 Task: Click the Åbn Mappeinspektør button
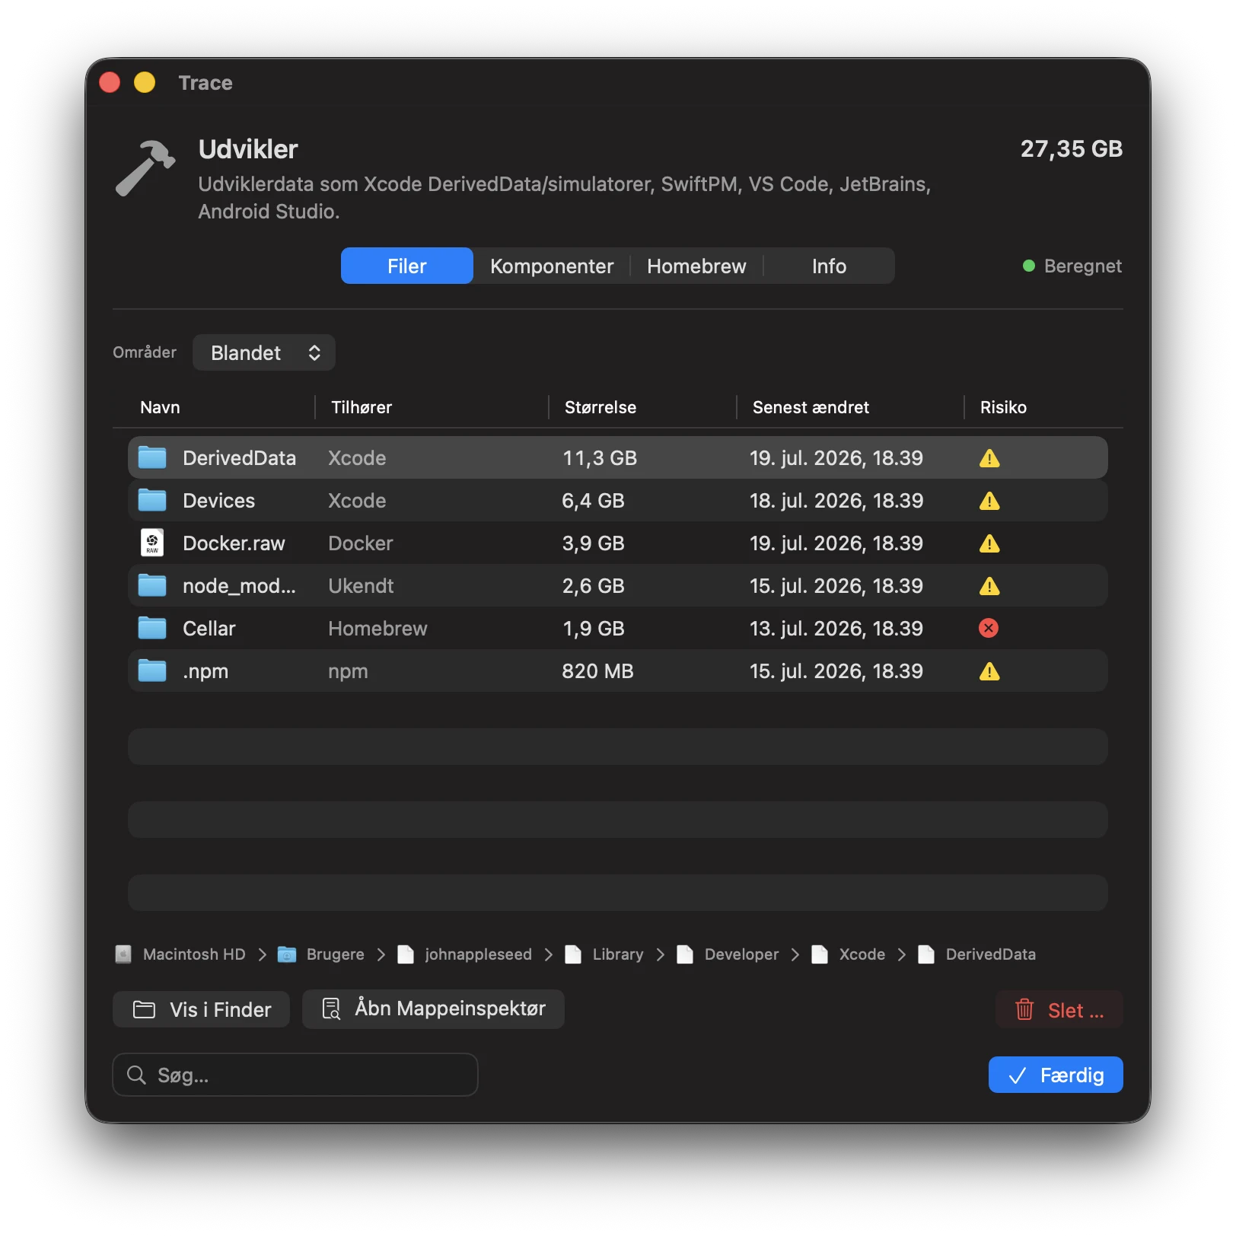pyautogui.click(x=433, y=1009)
